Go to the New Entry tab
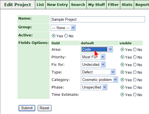 tap(57, 5)
